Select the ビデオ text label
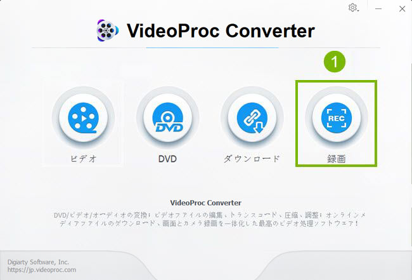The height and width of the screenshot is (280, 412). tap(84, 159)
